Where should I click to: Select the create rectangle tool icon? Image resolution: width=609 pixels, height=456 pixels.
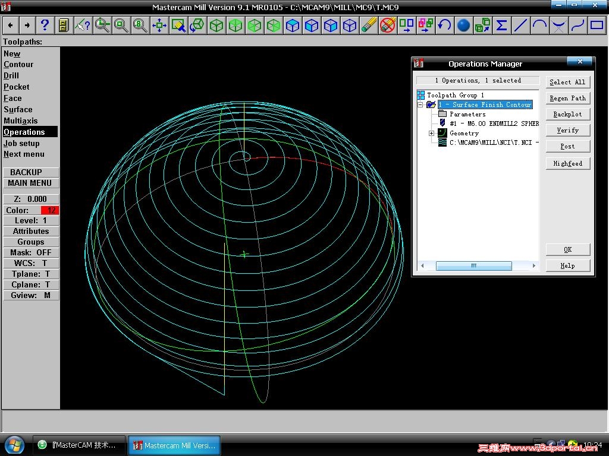click(597, 26)
